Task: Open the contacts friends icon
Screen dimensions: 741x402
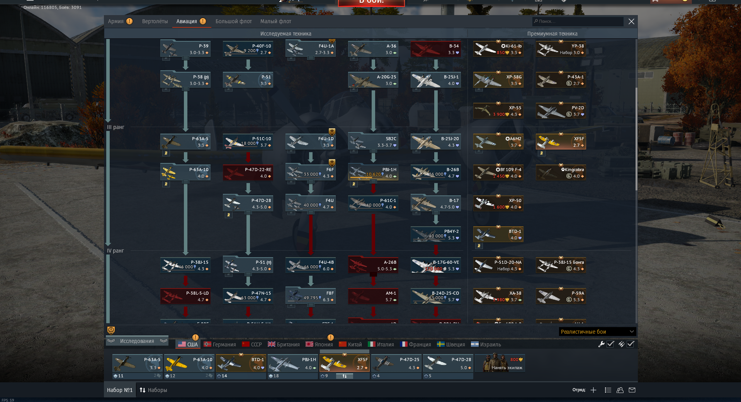Action: (x=620, y=390)
